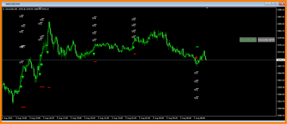Select the TP1 label below the sell signal
The image size is (287, 124).
point(196,73)
